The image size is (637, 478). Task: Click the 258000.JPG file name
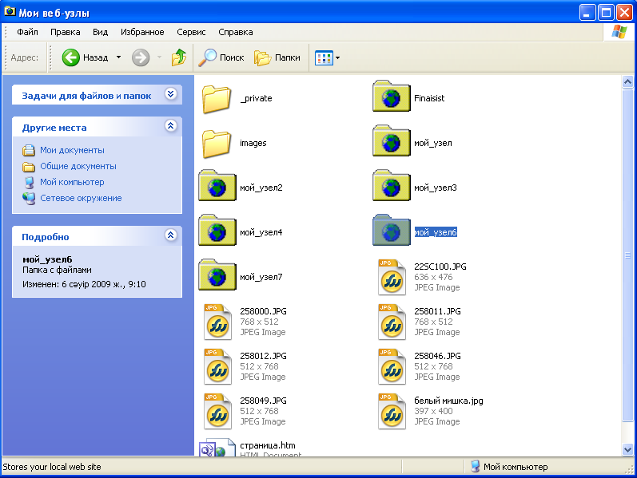[263, 311]
